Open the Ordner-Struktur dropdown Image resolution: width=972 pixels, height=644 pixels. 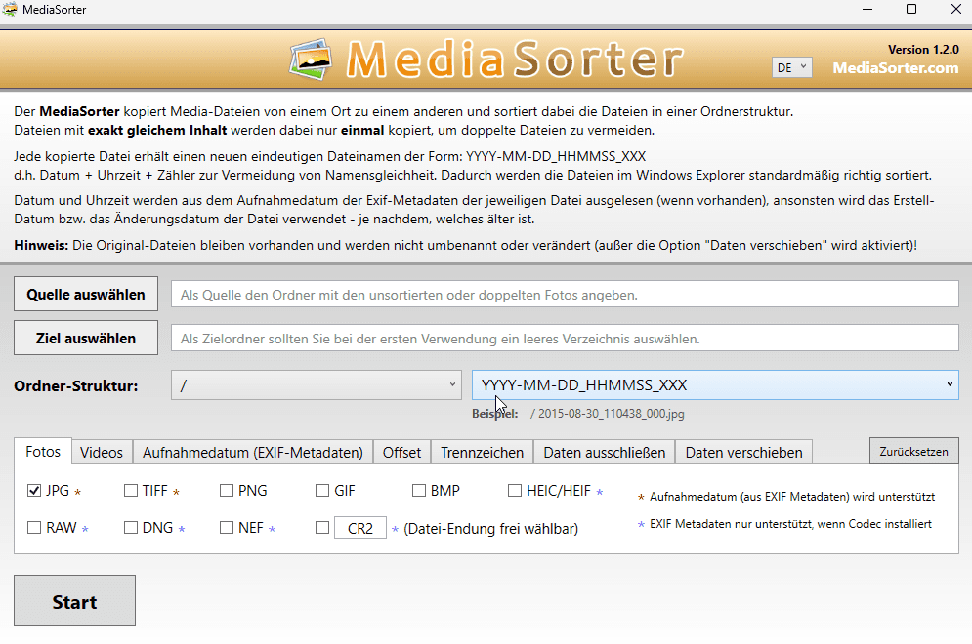pos(317,385)
